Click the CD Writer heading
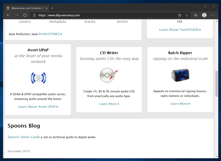 coord(109,53)
